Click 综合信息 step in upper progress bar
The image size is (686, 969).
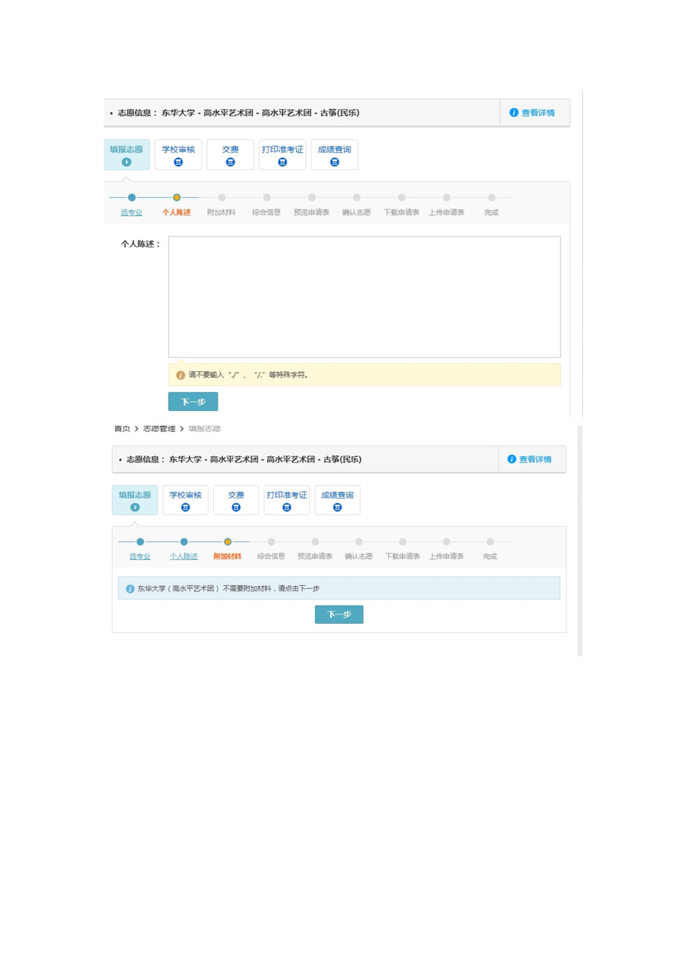tap(267, 213)
